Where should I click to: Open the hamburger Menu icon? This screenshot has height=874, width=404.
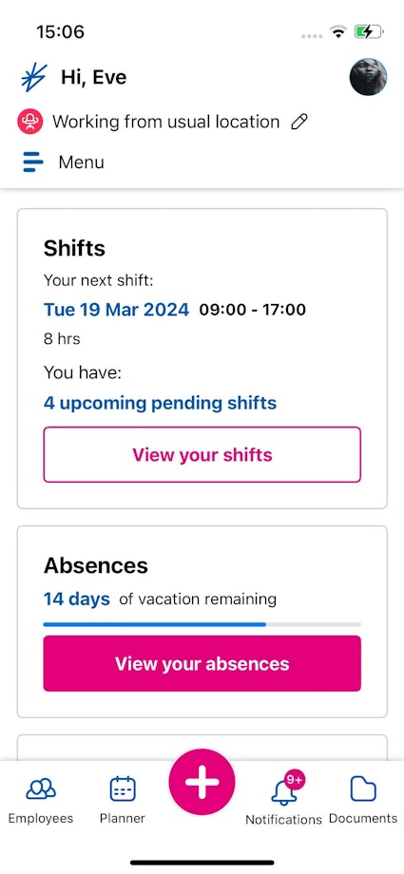(x=33, y=162)
